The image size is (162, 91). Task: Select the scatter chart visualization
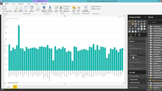(x=133, y=26)
